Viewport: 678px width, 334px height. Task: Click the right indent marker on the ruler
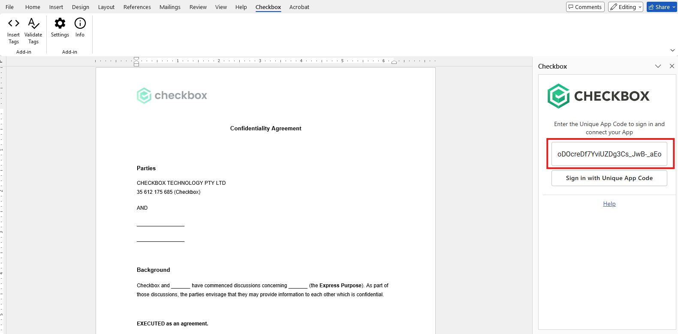coord(394,62)
